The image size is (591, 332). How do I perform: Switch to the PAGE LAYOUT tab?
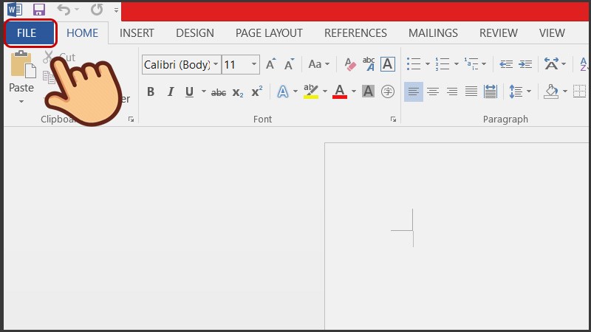point(269,33)
